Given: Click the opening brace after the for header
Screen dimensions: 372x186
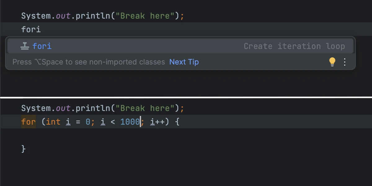Looking at the screenshot, I should (x=177, y=122).
